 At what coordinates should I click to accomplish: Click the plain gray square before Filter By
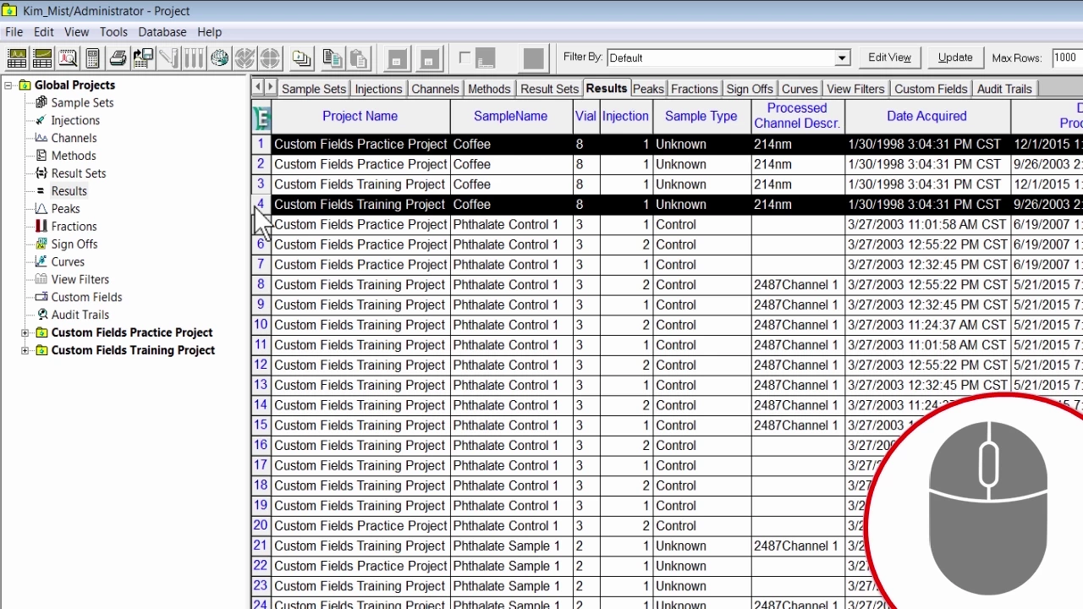534,58
